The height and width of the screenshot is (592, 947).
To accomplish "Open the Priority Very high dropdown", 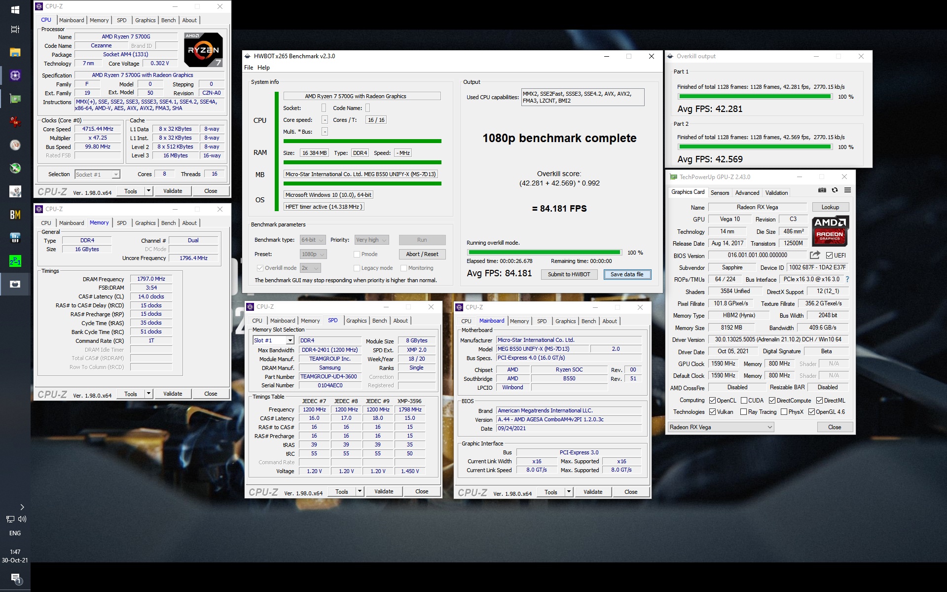I will [372, 240].
